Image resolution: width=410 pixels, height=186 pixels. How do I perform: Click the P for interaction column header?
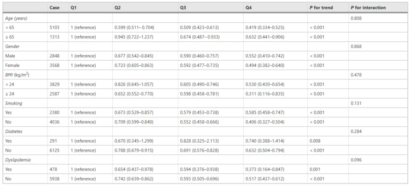368,8
